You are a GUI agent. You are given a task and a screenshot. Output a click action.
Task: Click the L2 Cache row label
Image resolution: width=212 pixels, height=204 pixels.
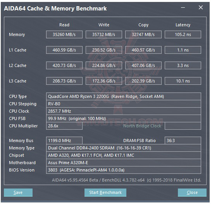coord(18,66)
